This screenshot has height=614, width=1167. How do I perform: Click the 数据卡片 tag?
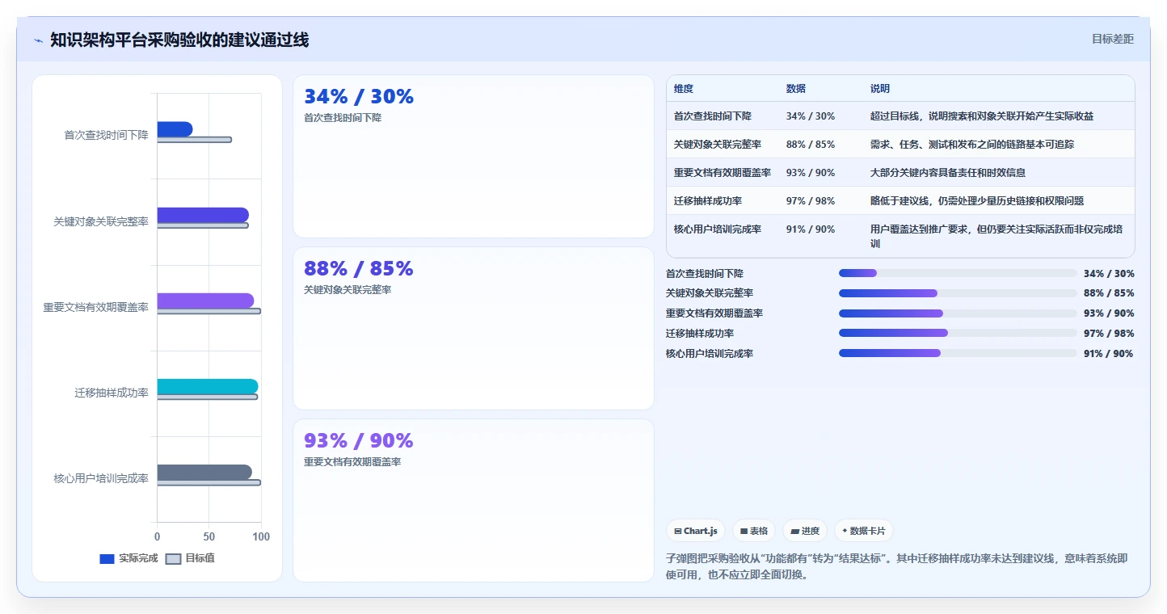863,531
